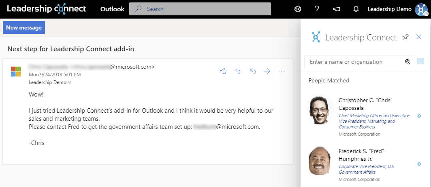Focus the top Search box
Screen dimensions: 431x187
(200, 9)
